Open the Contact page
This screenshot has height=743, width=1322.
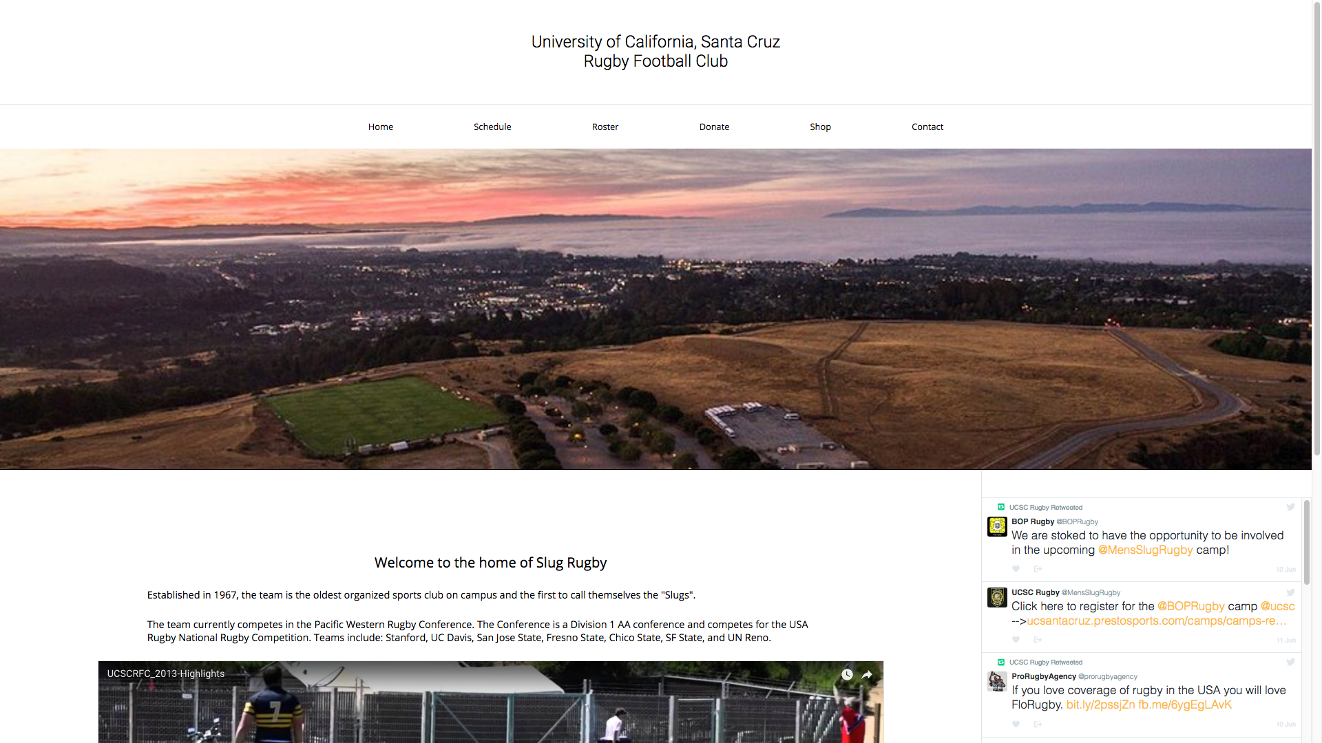[x=927, y=127]
